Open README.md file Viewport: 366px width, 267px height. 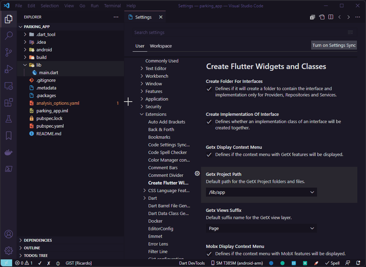(49, 134)
